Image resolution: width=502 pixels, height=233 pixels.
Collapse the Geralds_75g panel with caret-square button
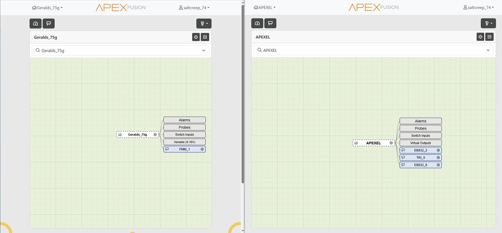pos(205,37)
